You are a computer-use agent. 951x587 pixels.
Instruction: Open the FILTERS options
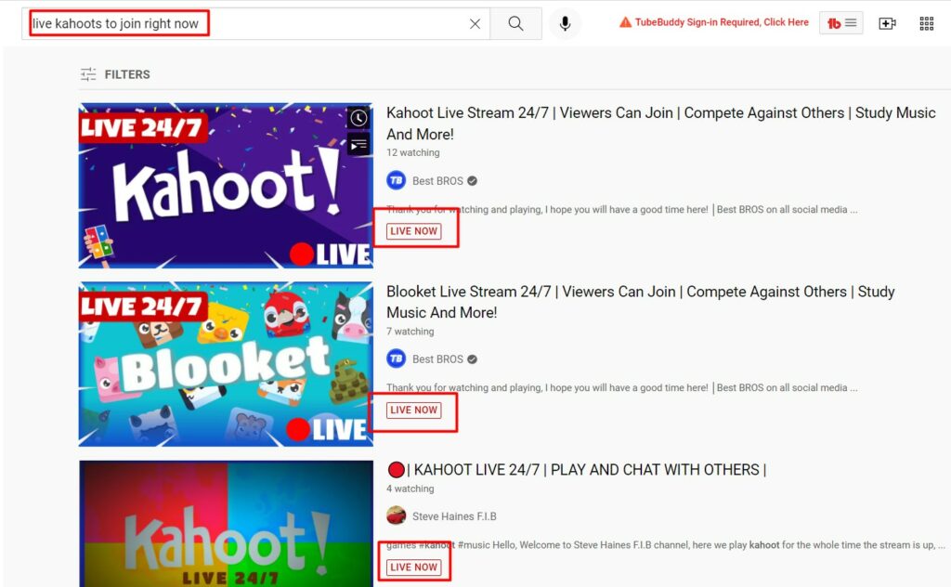click(115, 74)
